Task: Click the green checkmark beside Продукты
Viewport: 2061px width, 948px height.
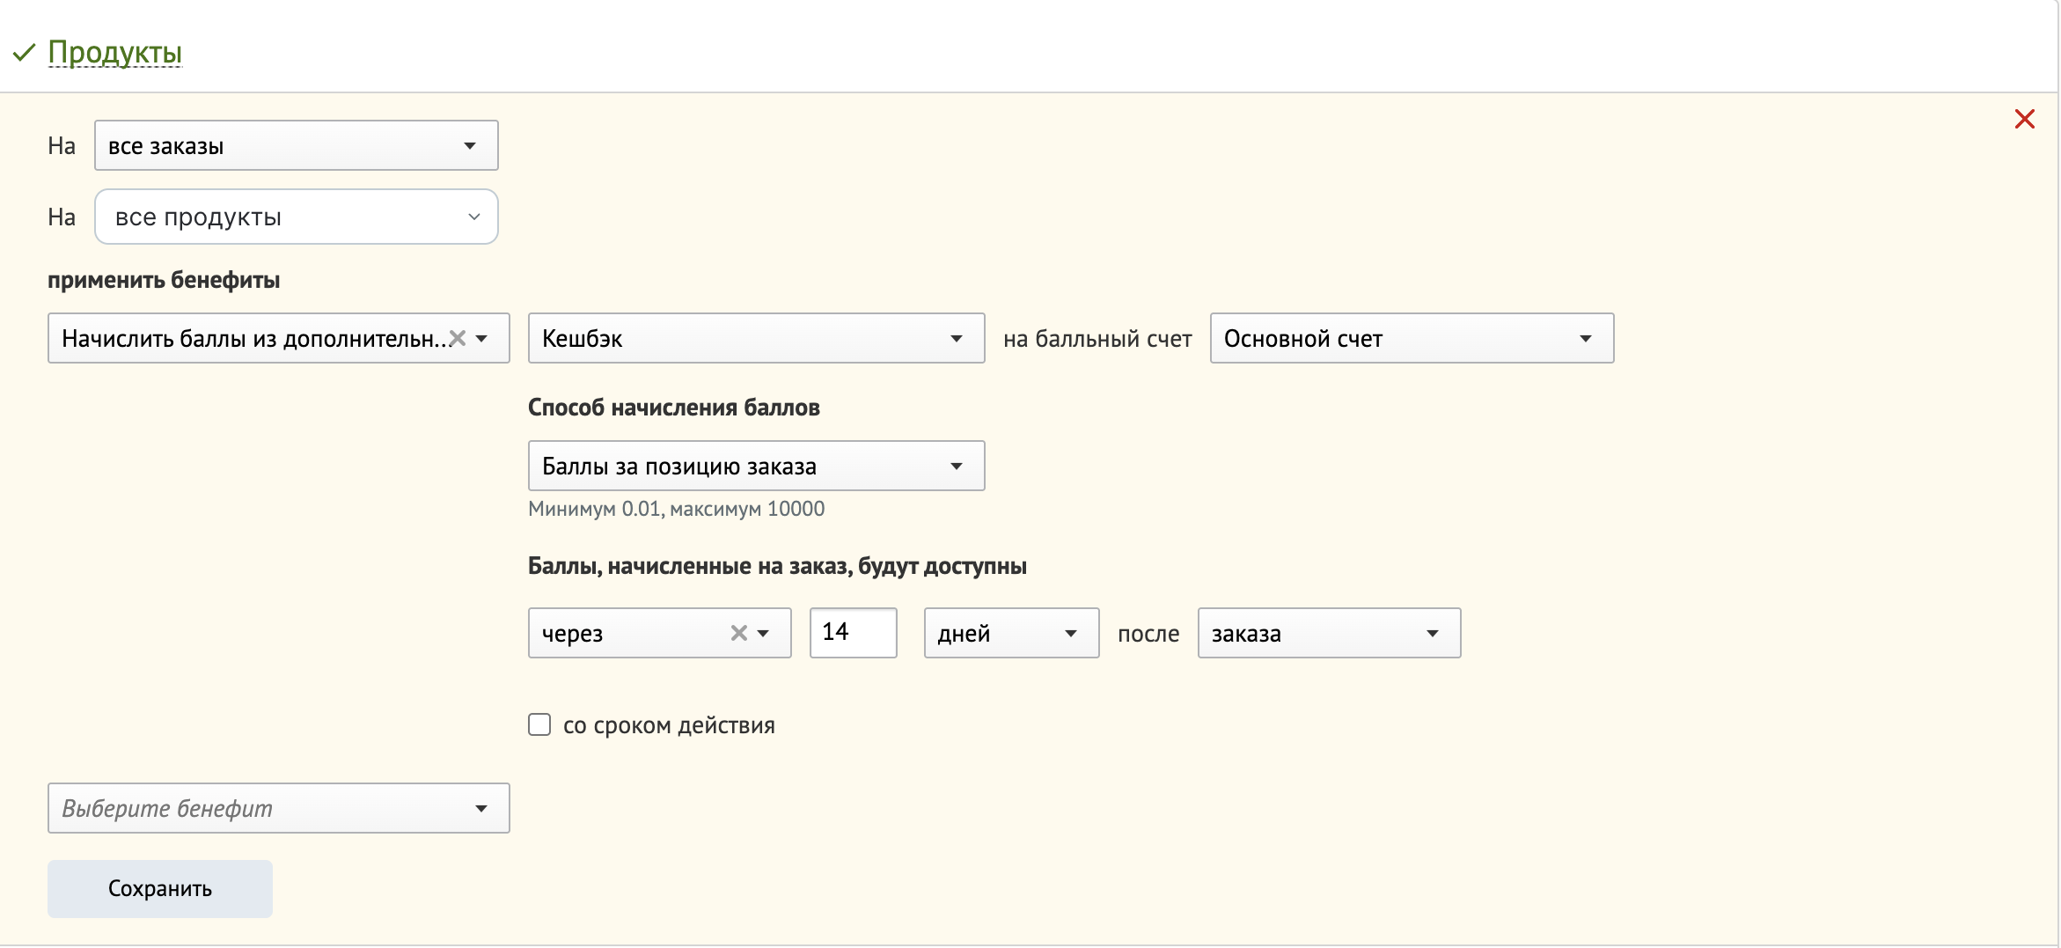Action: click(24, 51)
